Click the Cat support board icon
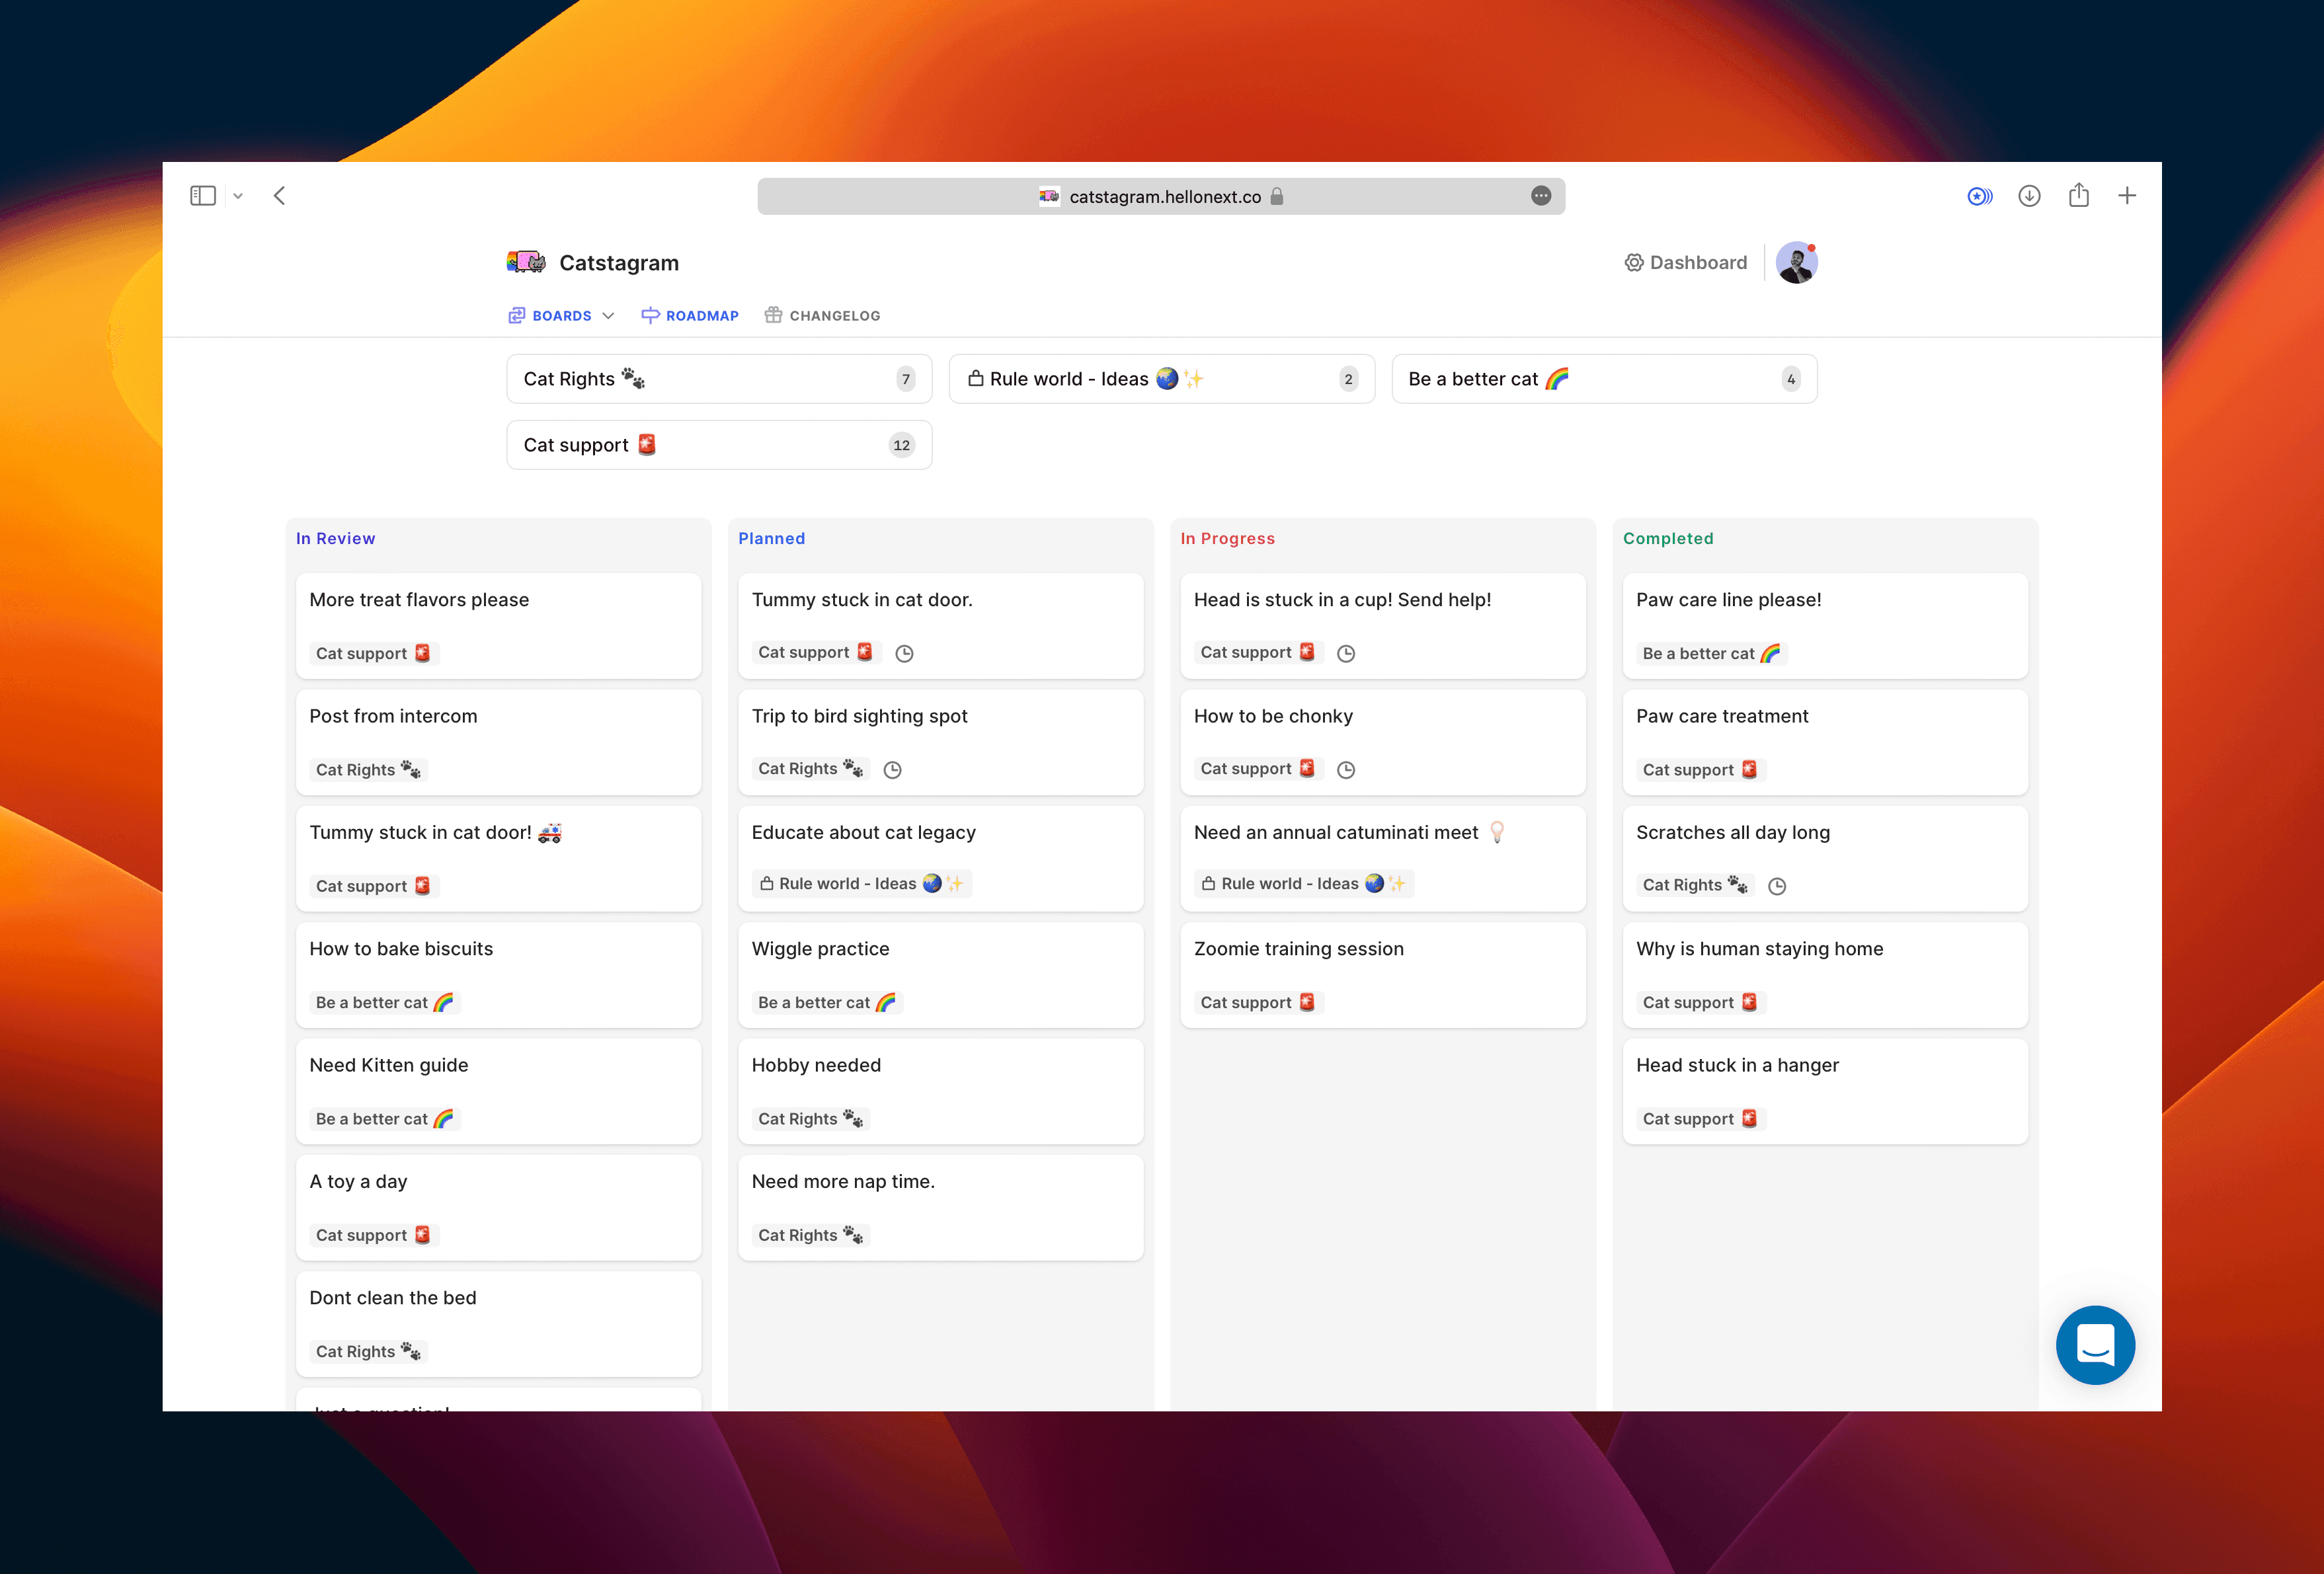The height and width of the screenshot is (1574, 2324). 647,444
